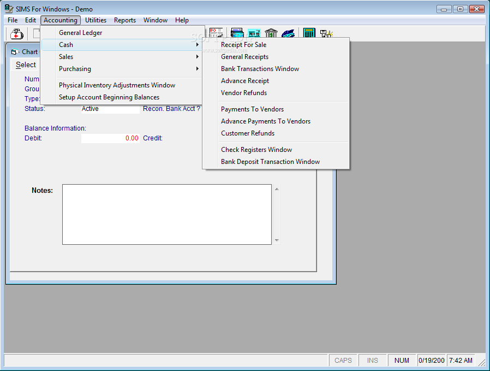
Task: Open Bank Transactions Window
Action: click(276, 69)
